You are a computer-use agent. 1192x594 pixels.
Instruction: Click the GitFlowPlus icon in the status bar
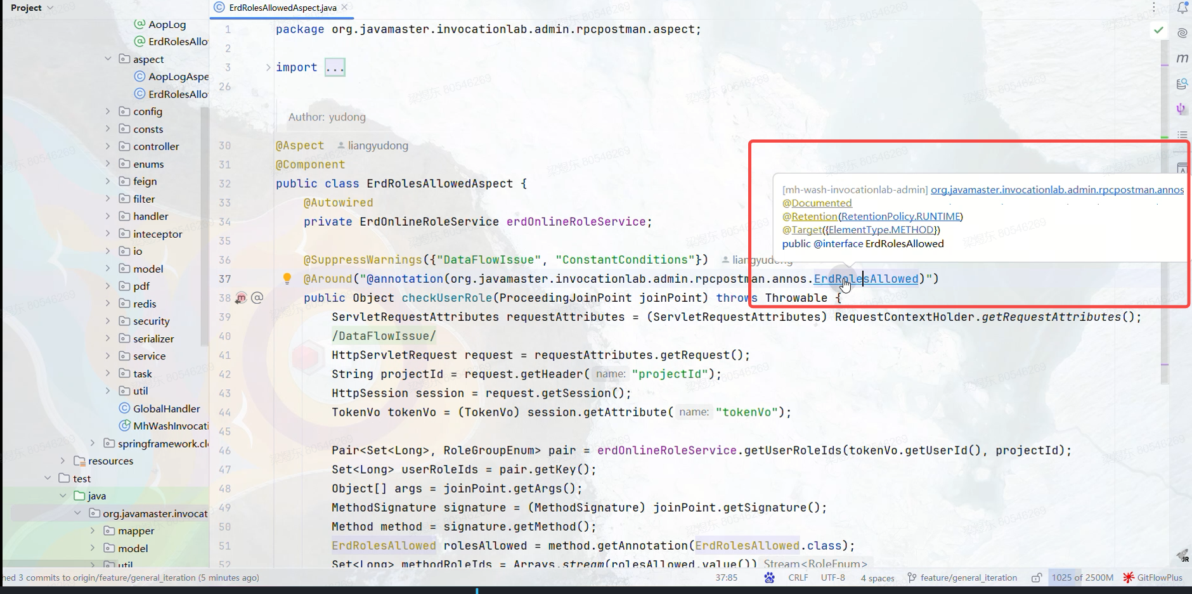[1129, 578]
